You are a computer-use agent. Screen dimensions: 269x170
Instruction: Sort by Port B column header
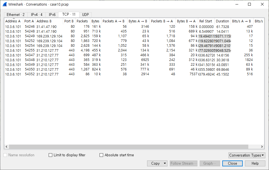(69, 21)
